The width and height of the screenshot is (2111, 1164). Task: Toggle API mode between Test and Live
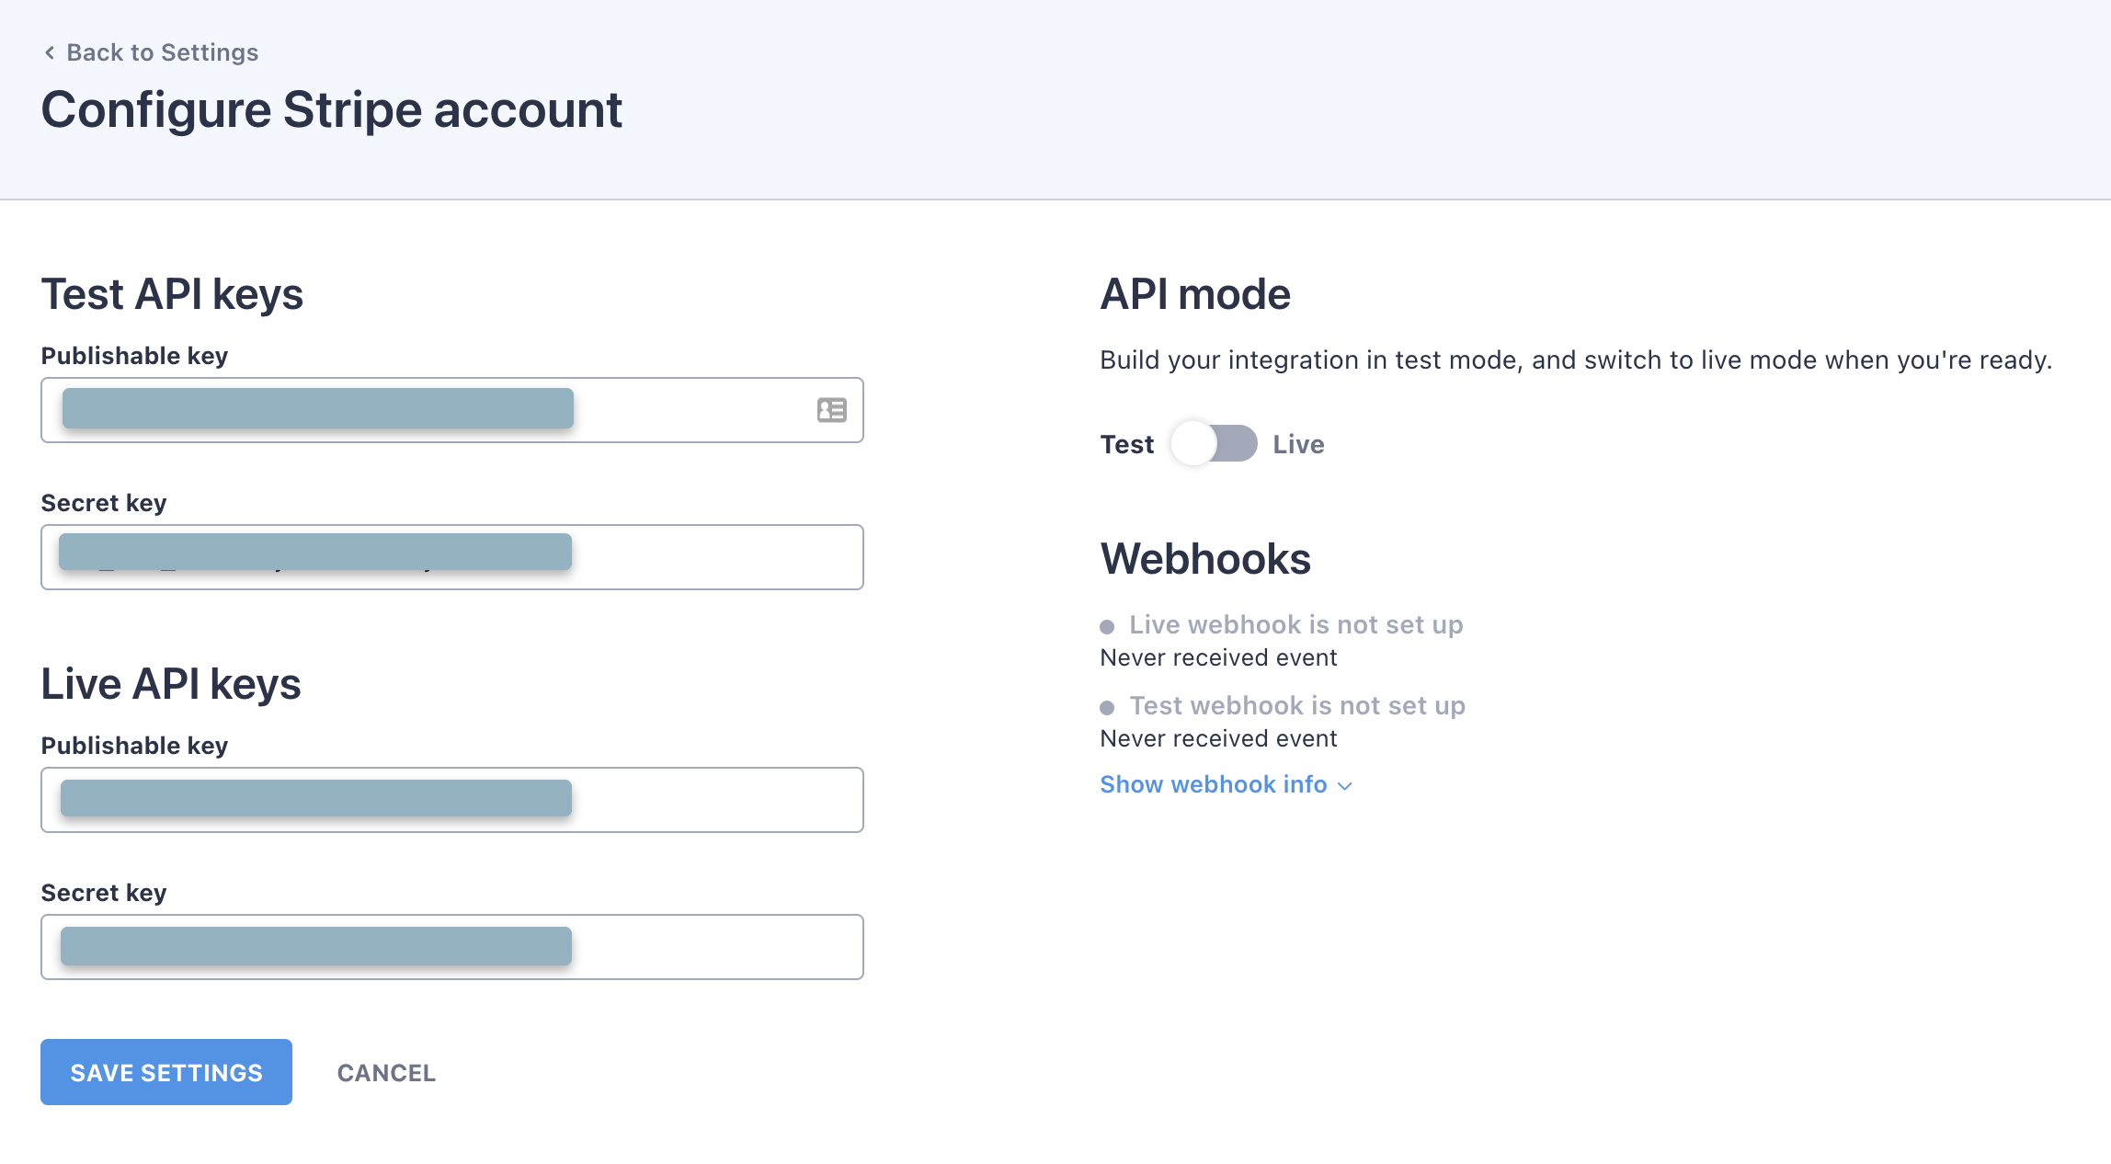pos(1214,443)
